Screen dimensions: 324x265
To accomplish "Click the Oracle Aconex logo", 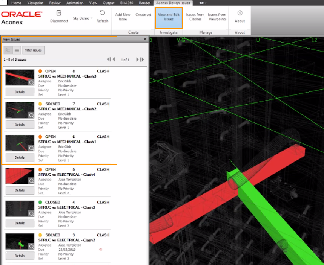I will point(21,18).
